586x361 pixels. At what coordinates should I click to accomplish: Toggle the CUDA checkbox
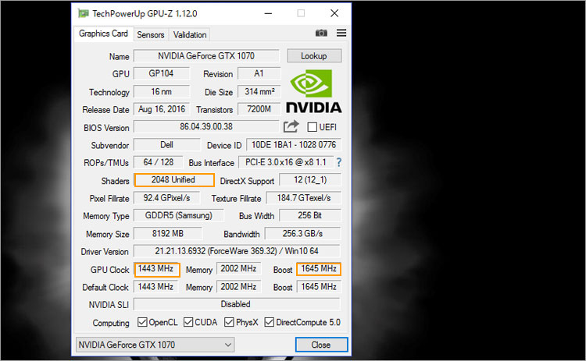(188, 322)
